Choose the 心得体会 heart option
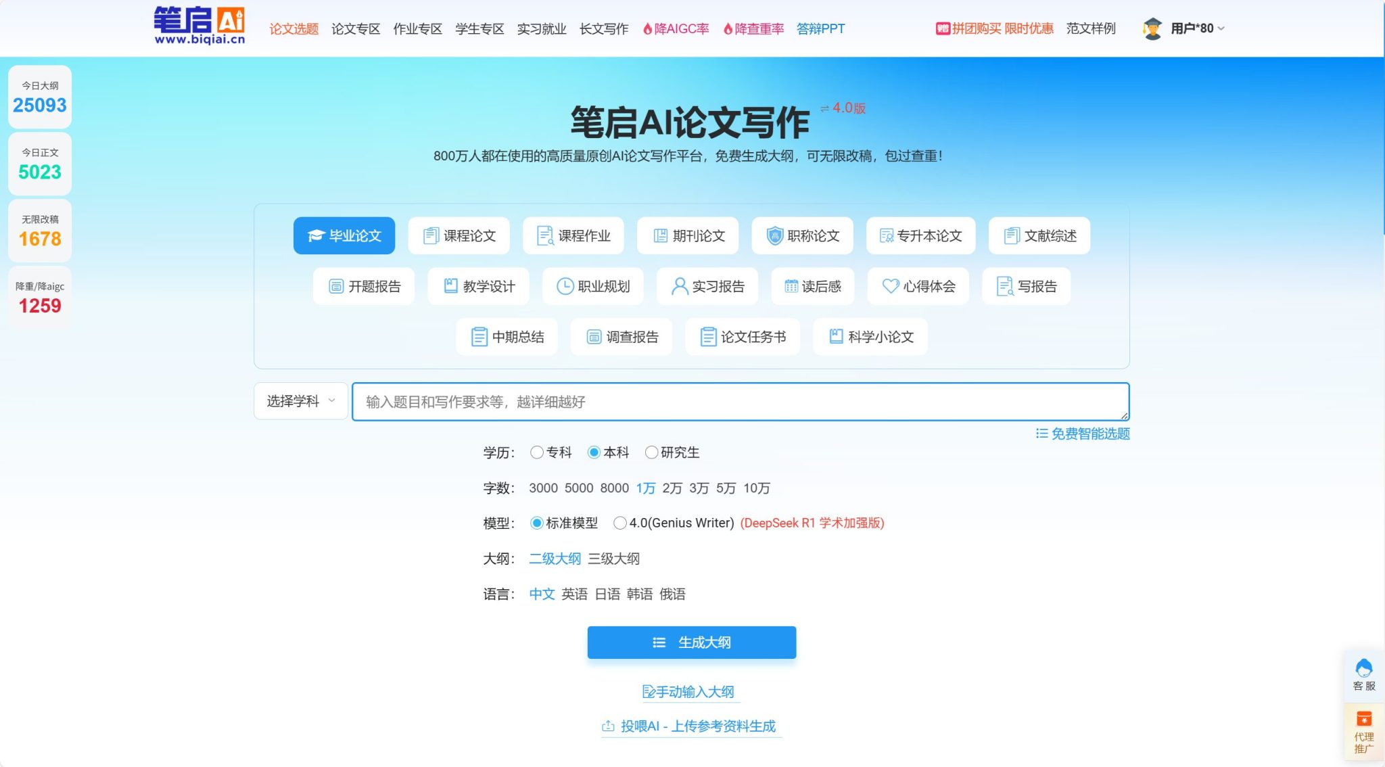The width and height of the screenshot is (1385, 767). tap(918, 286)
